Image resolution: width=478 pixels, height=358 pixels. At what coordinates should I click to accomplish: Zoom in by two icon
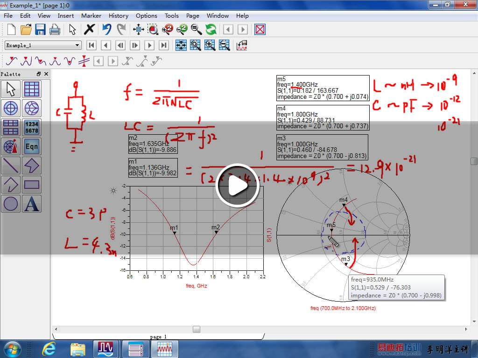pos(168,29)
